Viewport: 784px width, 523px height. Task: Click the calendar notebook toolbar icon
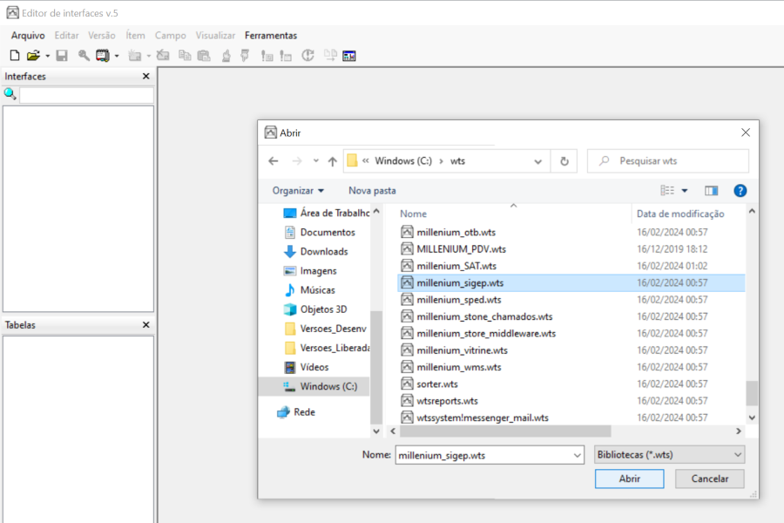103,56
